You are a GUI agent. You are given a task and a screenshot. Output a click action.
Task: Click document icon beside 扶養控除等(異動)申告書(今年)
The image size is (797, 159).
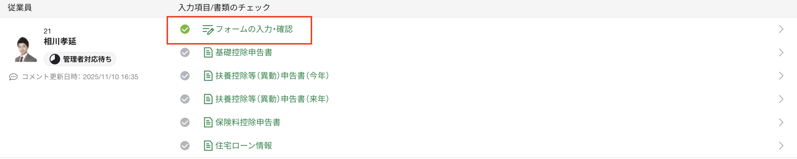208,76
